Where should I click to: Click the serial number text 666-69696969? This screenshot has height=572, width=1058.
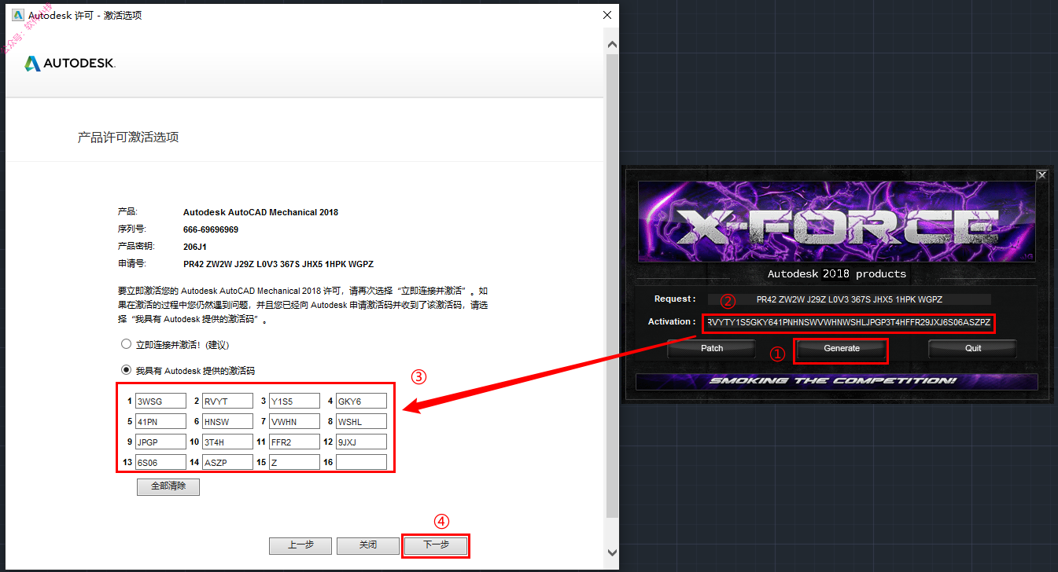click(211, 229)
